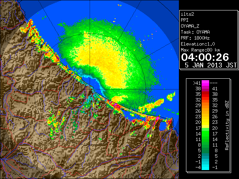Click the '-4' legend value

coord(198,167)
